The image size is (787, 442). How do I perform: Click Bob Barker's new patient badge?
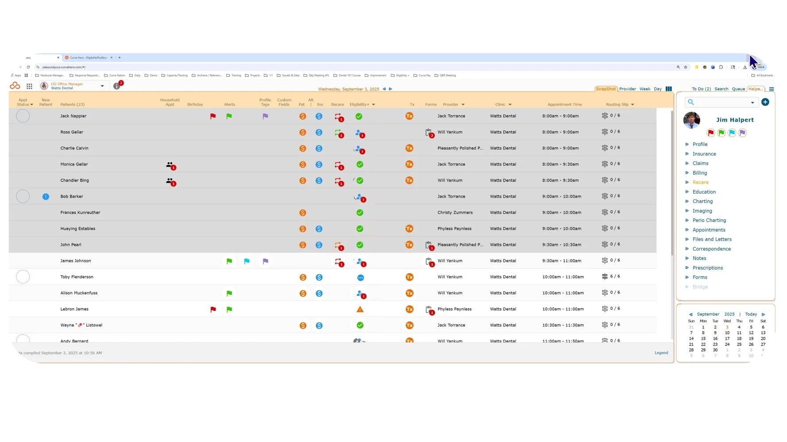tap(46, 197)
